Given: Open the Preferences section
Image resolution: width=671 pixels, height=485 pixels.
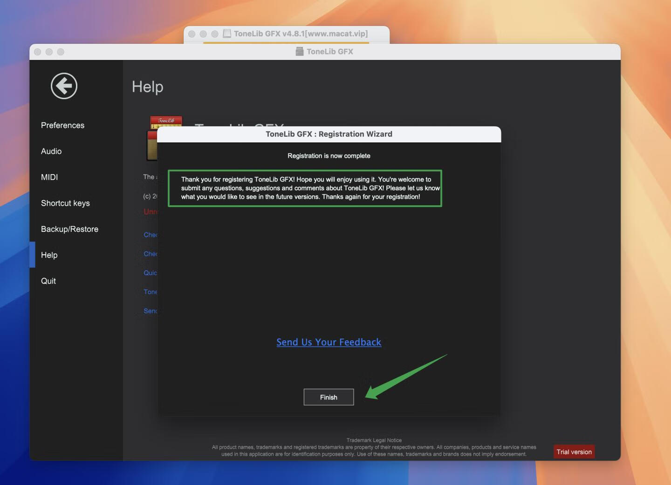Looking at the screenshot, I should tap(62, 125).
